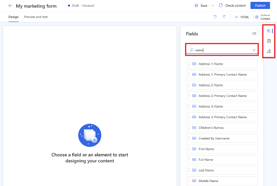Click drag handle of First Name field
277x186 pixels.
[x=189, y=149]
